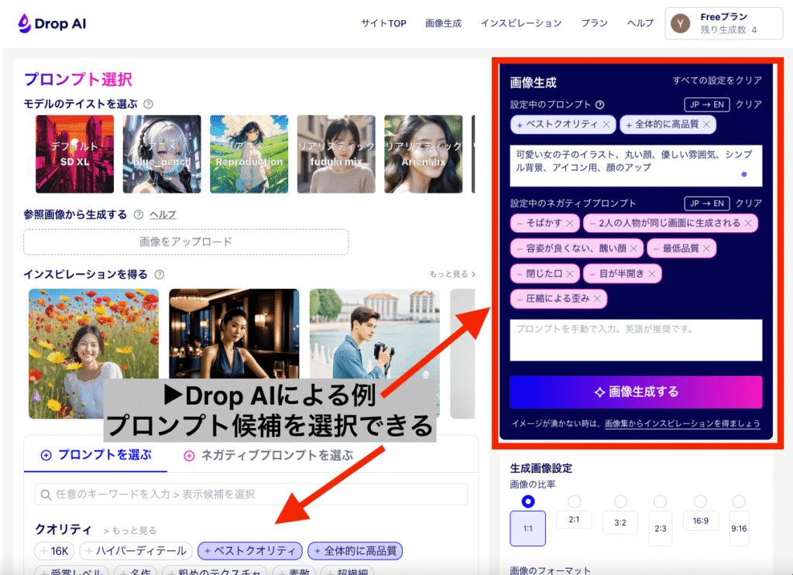Click 画像生成する button
793x575 pixels.
coord(636,392)
